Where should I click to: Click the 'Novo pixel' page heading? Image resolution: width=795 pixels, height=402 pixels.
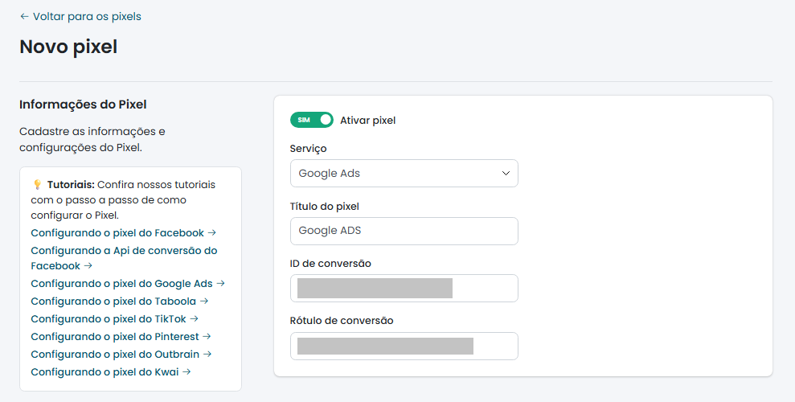68,47
